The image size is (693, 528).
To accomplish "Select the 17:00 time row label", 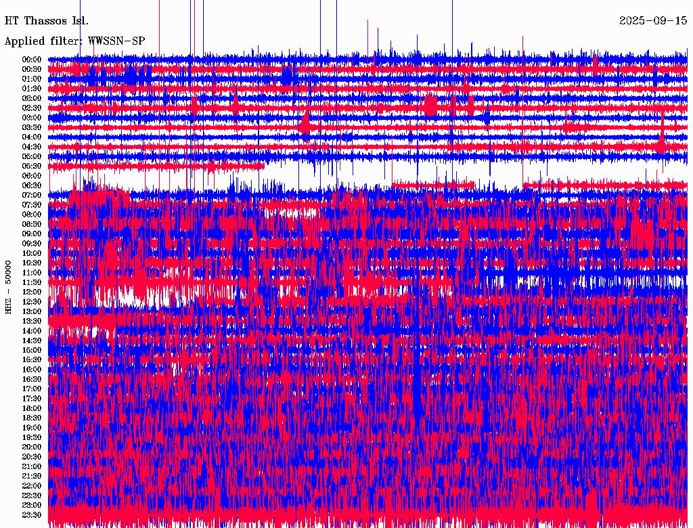I will pos(32,389).
